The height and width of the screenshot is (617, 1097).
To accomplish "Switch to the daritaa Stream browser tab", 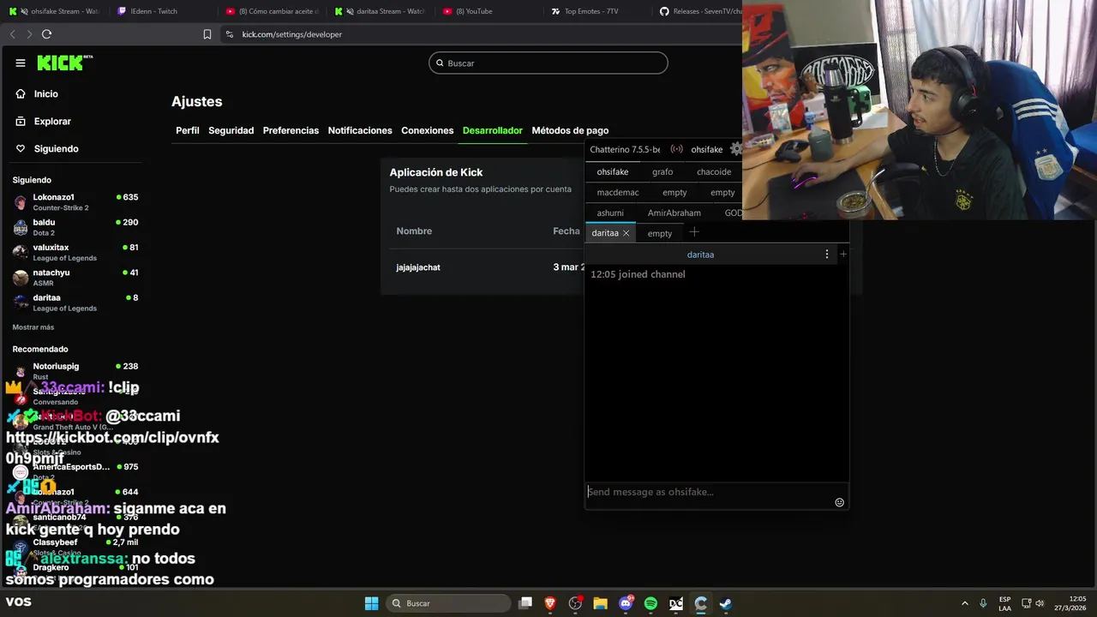I will coord(381,11).
